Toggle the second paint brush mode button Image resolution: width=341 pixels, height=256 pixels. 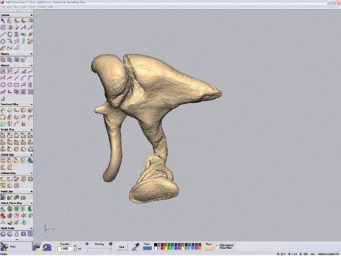47,247
